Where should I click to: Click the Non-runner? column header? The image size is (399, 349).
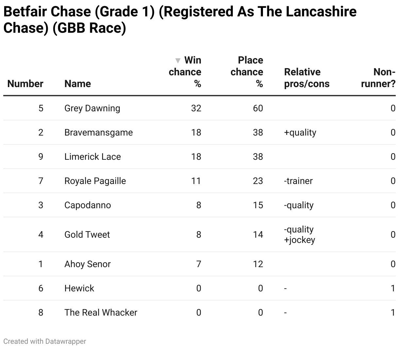378,78
